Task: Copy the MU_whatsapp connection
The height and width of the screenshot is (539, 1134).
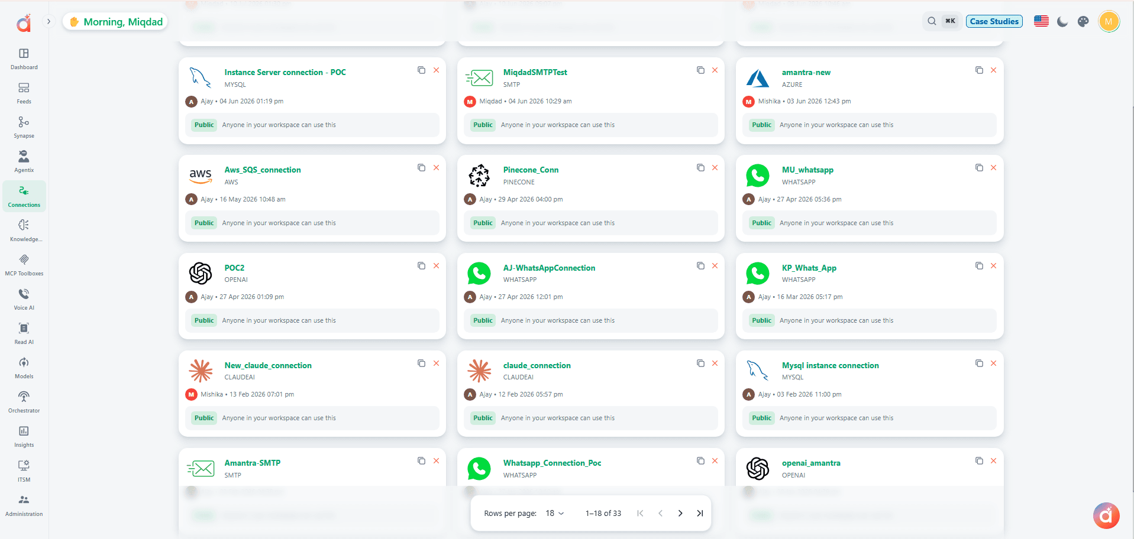Action: [x=979, y=167]
